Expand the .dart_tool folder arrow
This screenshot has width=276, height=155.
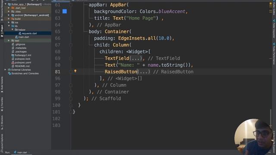pyautogui.click(x=9, y=8)
